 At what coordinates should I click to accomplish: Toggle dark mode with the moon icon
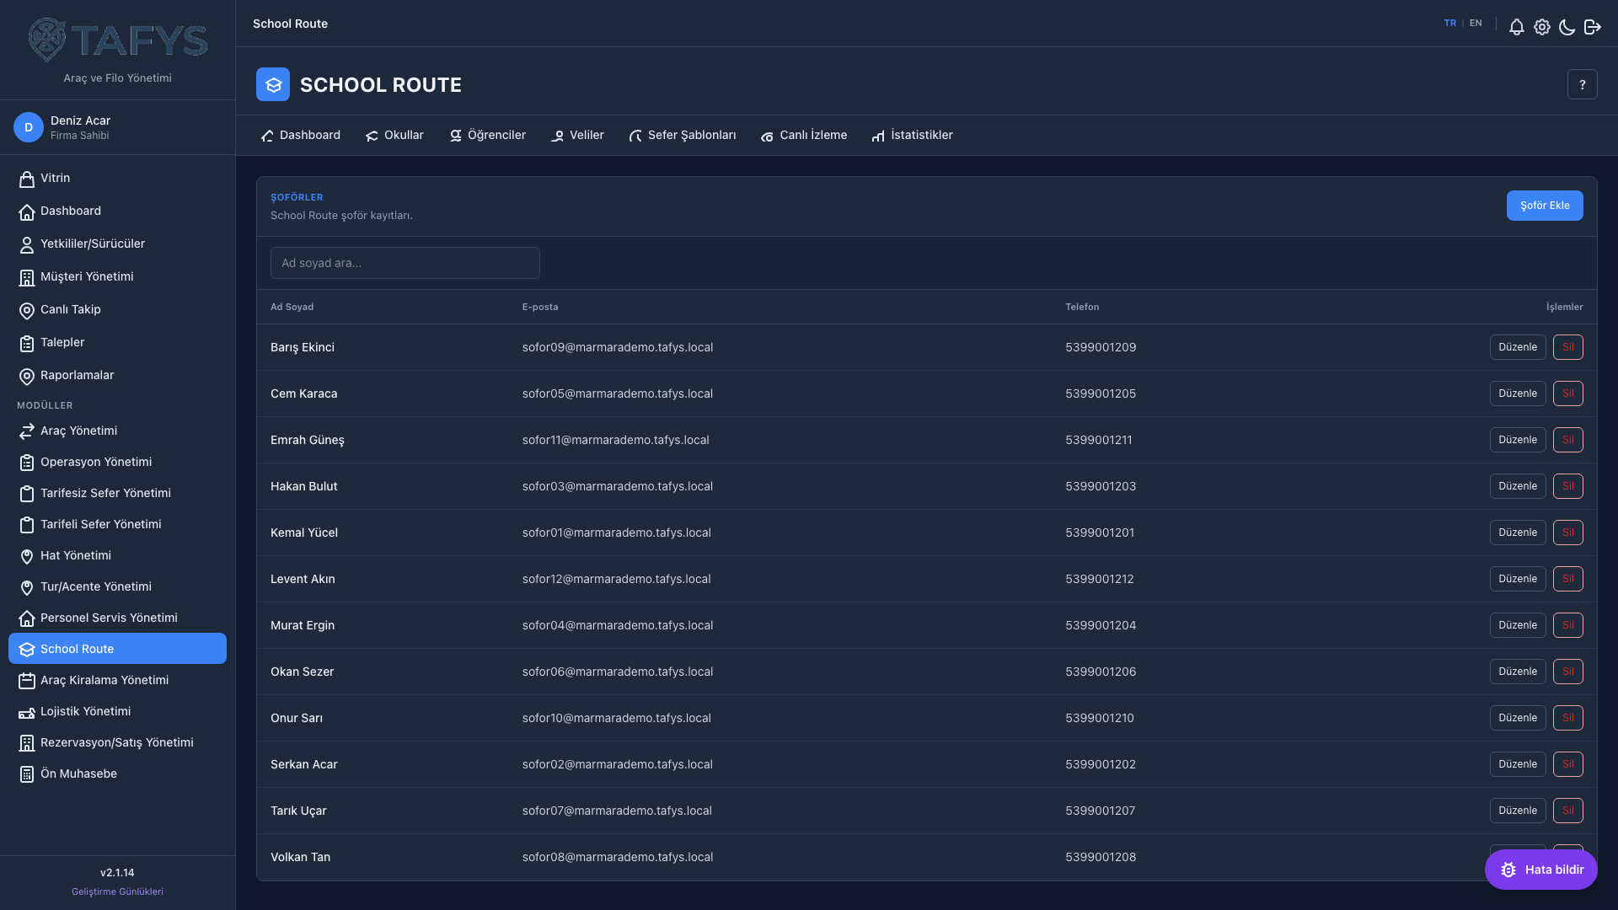1567,27
